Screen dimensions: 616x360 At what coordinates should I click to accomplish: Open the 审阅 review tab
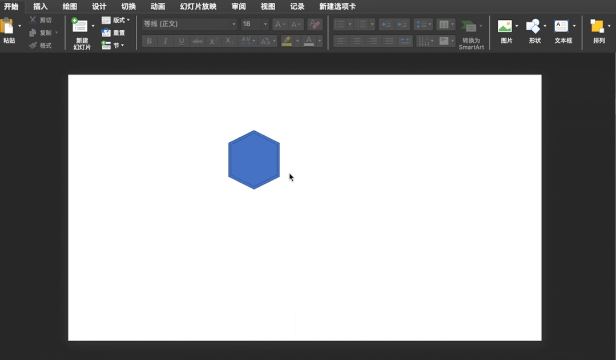[x=239, y=6]
